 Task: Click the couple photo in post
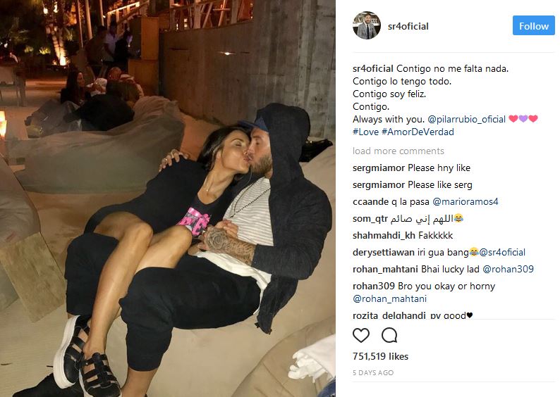tap(167, 198)
